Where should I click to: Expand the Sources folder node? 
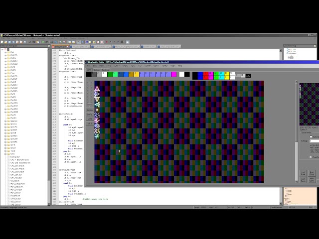pyautogui.click(x=5, y=121)
